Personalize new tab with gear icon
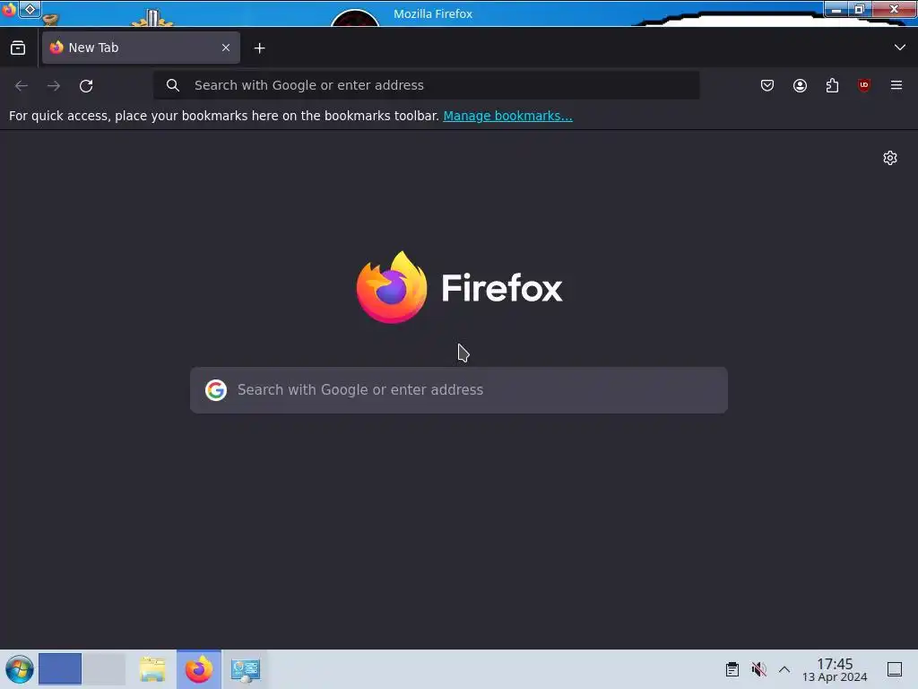Viewport: 918px width, 689px height. [890, 158]
